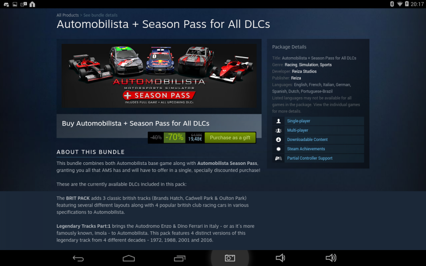
Task: Click the Downloadable Content download icon
Action: click(x=278, y=140)
